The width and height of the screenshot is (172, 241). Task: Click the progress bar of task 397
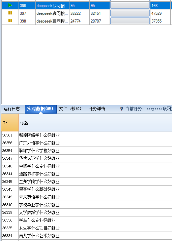coord(130,13)
